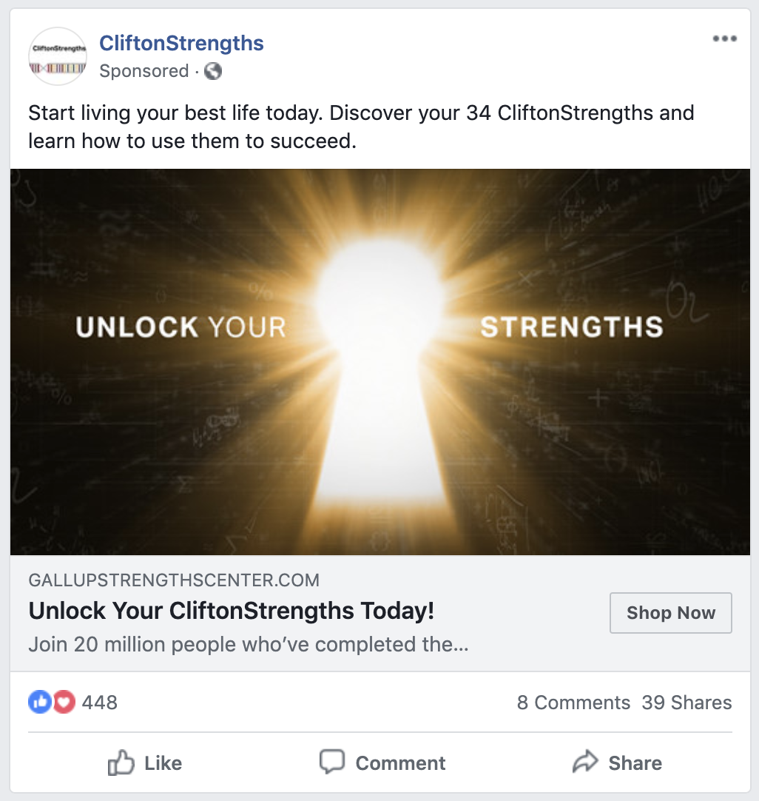Screen dimensions: 759x801
Task: Click the red heart reaction icon
Action: click(64, 702)
